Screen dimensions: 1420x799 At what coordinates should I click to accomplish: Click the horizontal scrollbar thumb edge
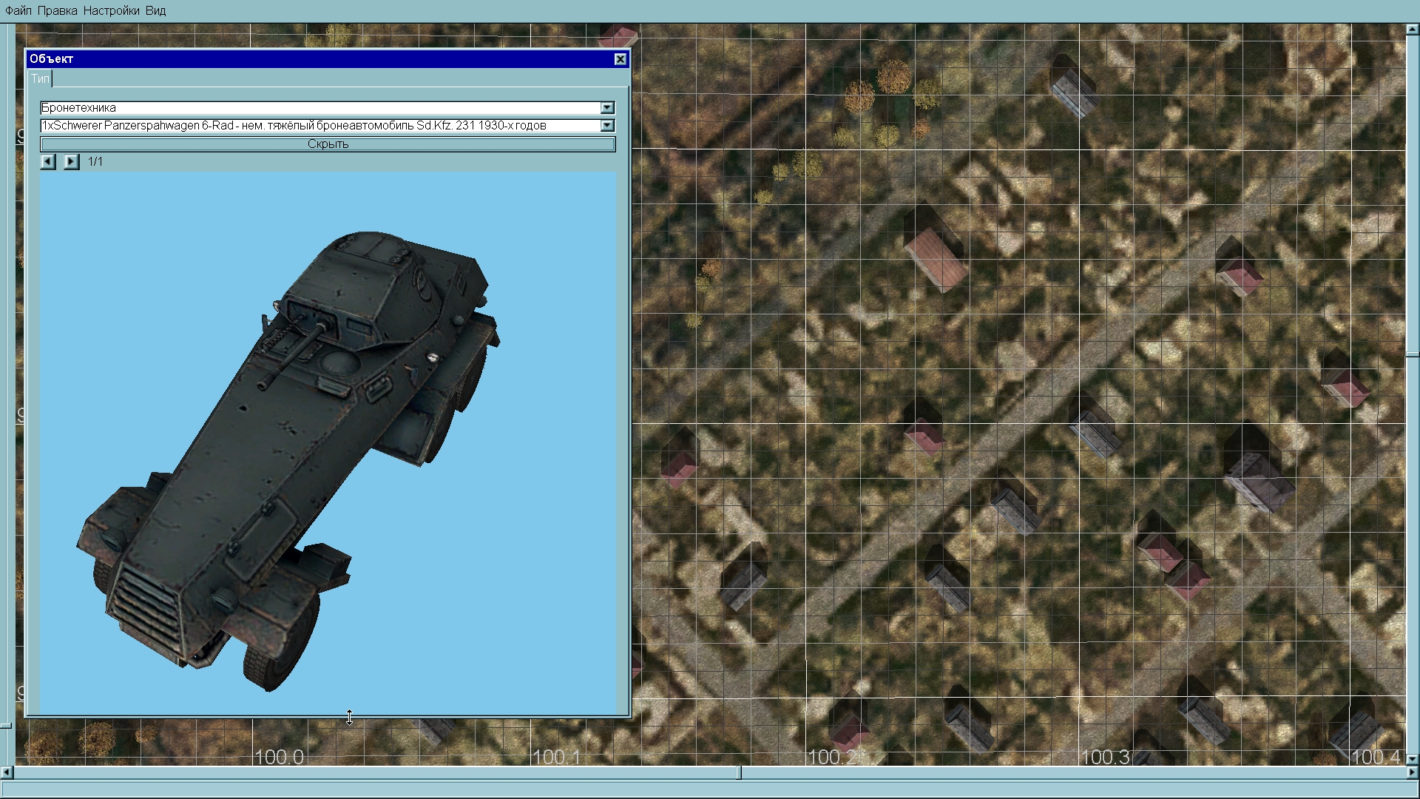[x=739, y=772]
